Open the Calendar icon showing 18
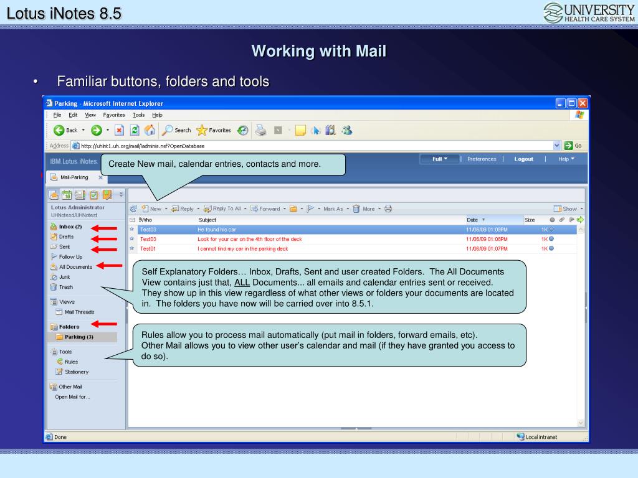638x478 pixels. coord(67,195)
